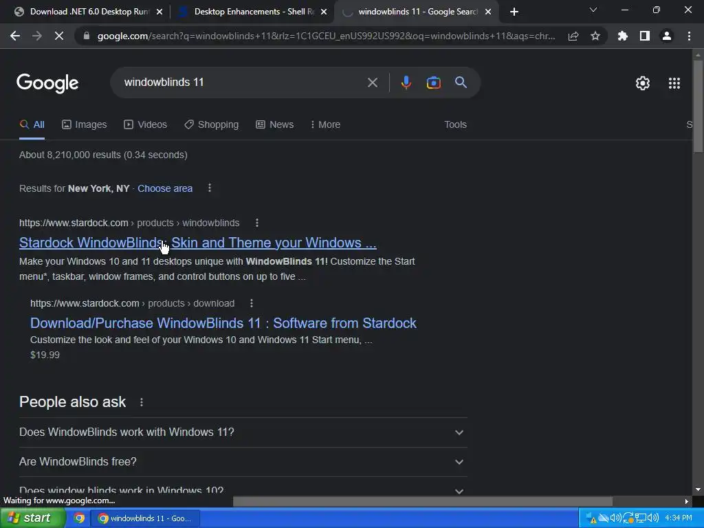Image resolution: width=704 pixels, height=528 pixels.
Task: Expand Does WindowBlinds work with Windows 11
Action: (x=243, y=432)
